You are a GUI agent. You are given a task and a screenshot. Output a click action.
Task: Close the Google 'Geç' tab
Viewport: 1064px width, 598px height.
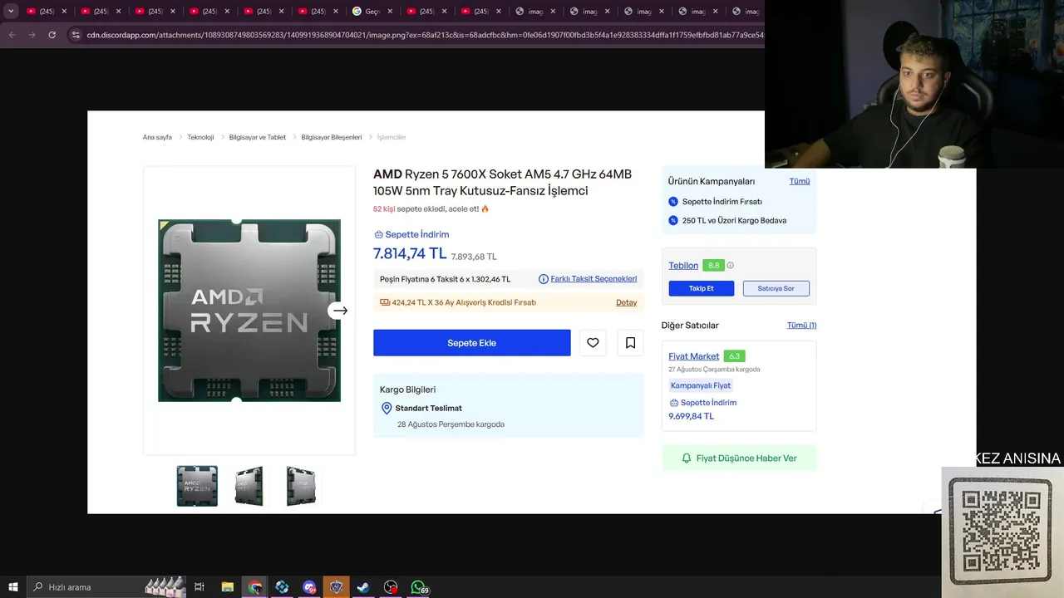pos(390,12)
